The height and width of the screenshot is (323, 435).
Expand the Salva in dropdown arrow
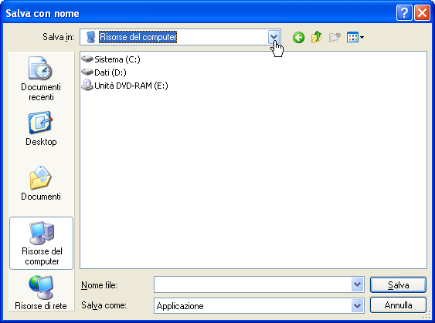[274, 37]
